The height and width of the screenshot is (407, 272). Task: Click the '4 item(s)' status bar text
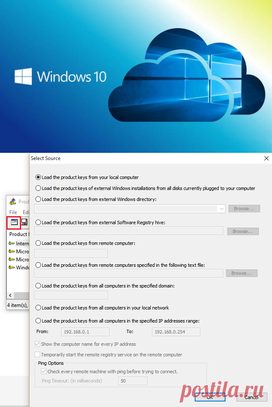(x=17, y=305)
